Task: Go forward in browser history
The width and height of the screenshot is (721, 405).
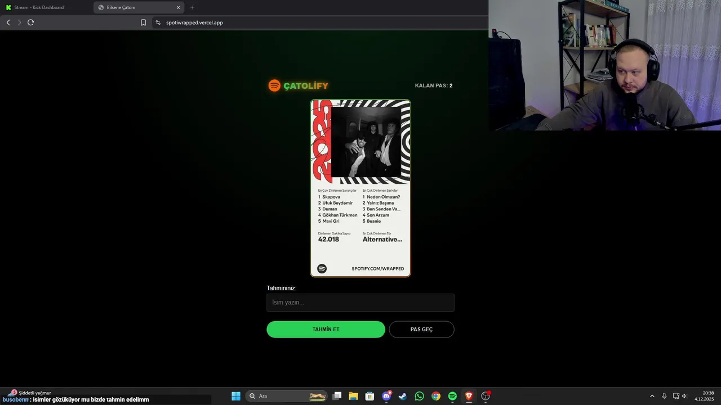Action: 19,22
